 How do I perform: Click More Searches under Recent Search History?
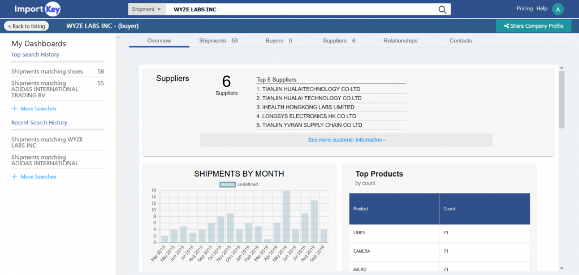(38, 177)
